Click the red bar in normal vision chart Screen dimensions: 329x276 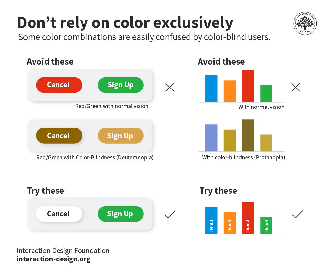(248, 86)
